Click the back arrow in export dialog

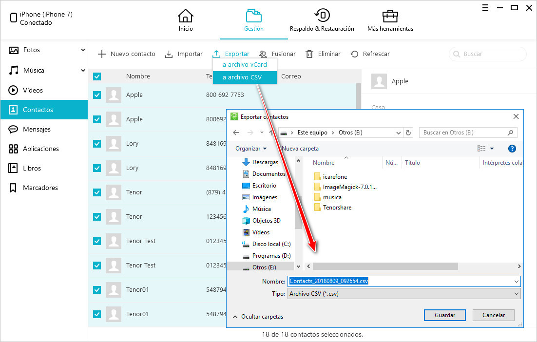[236, 133]
